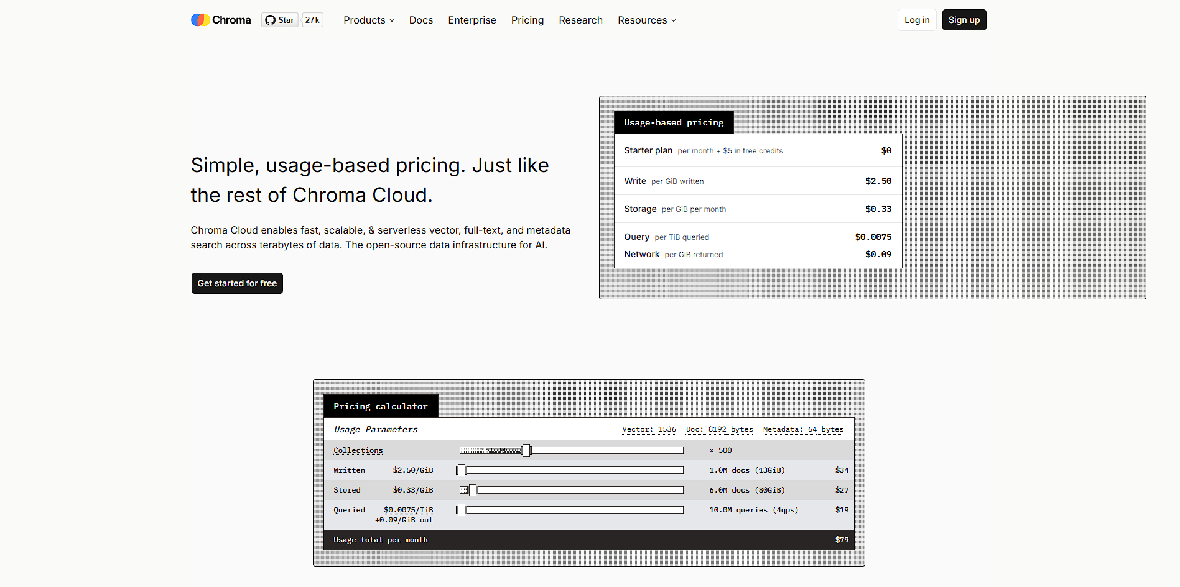Click the Chroma logo icon

click(200, 20)
